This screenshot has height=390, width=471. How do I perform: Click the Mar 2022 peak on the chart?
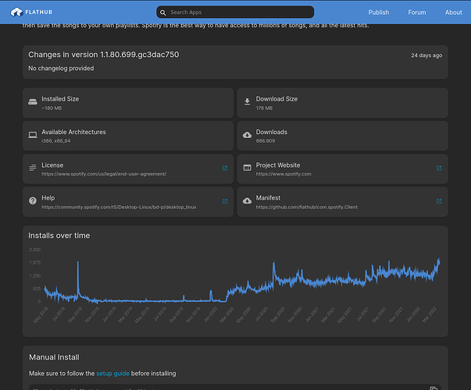tap(438, 259)
